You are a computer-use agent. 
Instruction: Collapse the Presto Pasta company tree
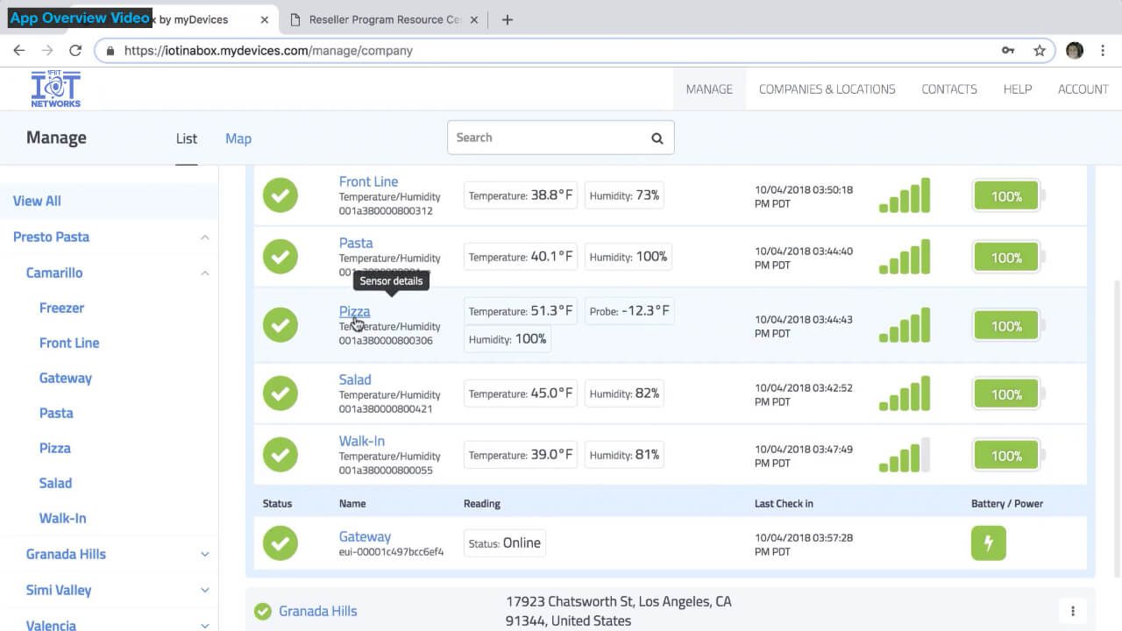[204, 238]
